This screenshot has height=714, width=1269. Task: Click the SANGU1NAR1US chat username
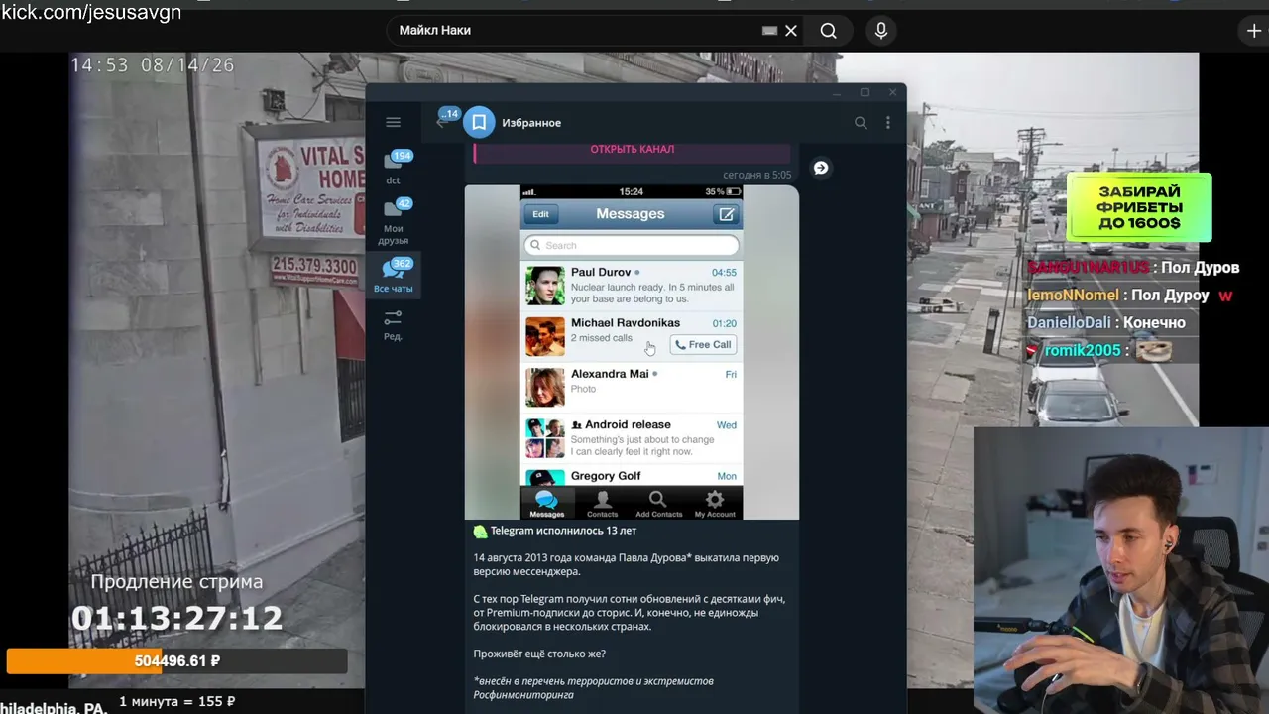[x=1088, y=268]
